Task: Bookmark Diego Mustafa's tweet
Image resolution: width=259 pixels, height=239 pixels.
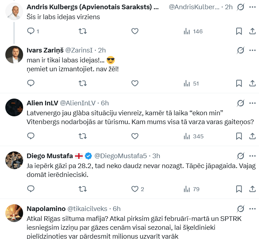Action: pos(239,189)
